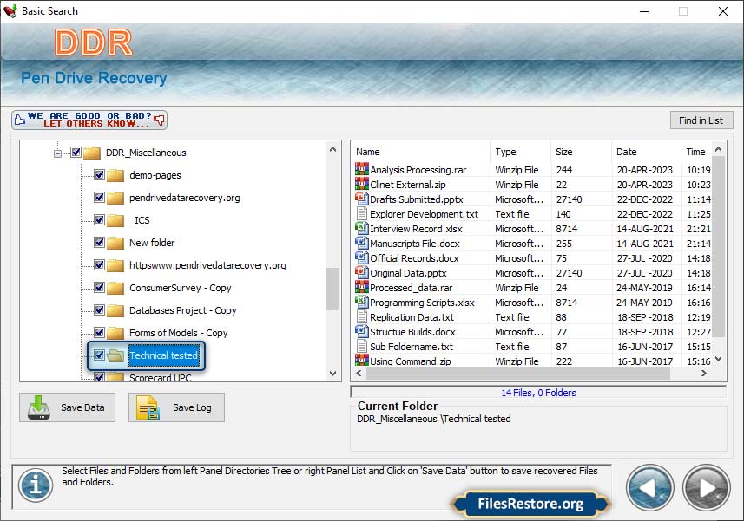Image resolution: width=744 pixels, height=521 pixels.
Task: Uncheck the ConsumerSurvey - Copy checkbox
Action: click(x=99, y=288)
